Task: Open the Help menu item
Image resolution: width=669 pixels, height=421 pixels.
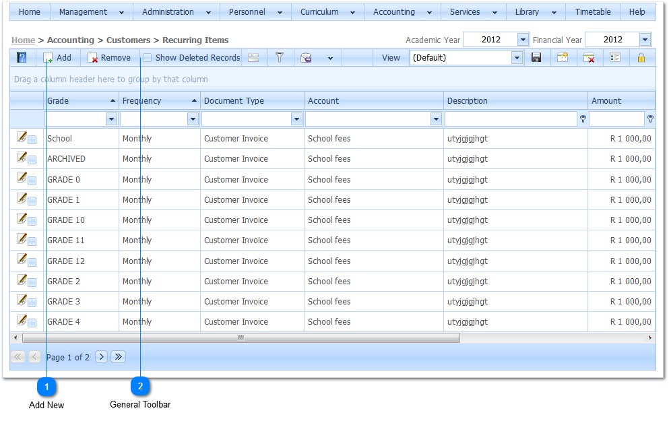Action: click(x=637, y=12)
